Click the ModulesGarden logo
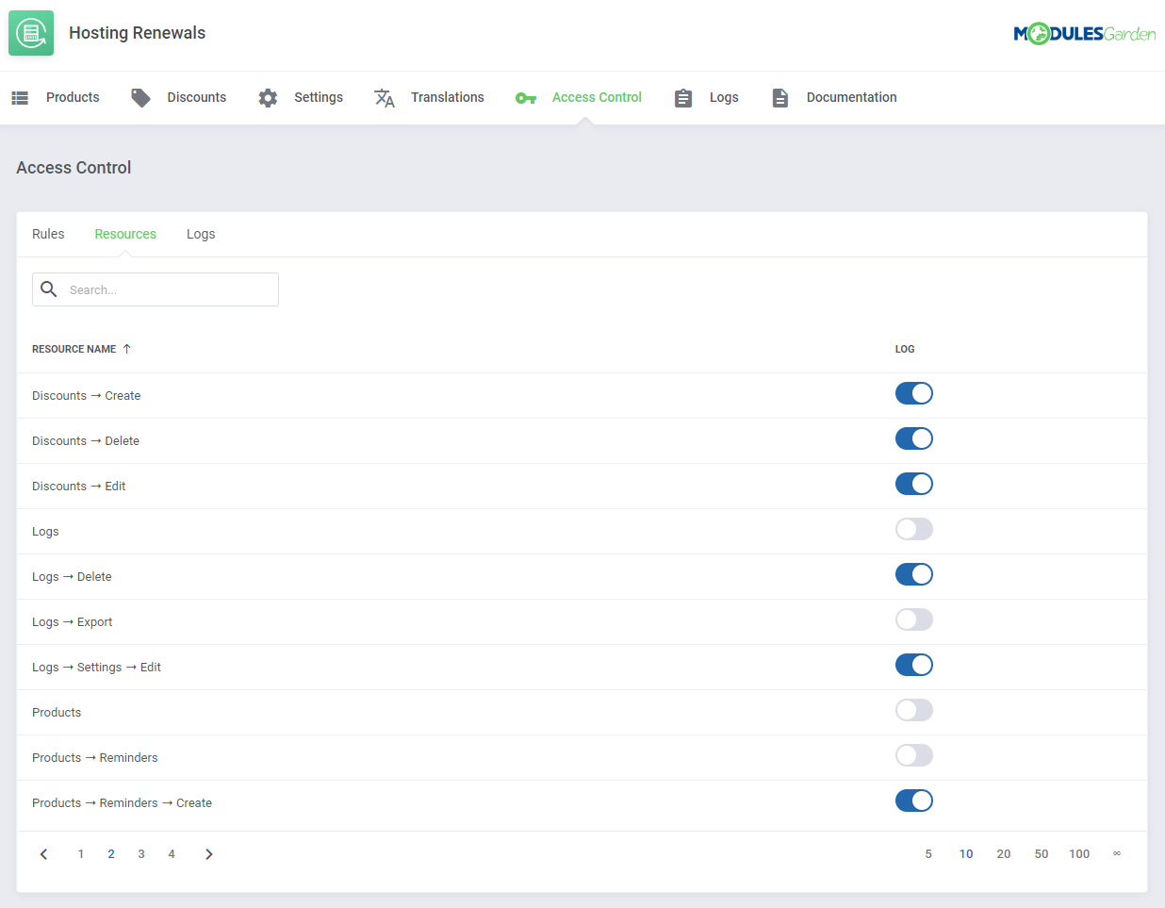Image resolution: width=1165 pixels, height=908 pixels. [x=1084, y=34]
